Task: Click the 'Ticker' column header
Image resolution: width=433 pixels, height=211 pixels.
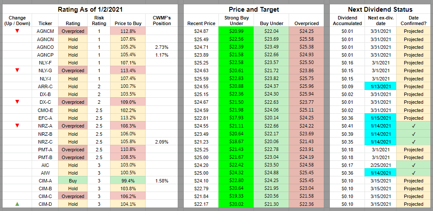Action: 45,23
